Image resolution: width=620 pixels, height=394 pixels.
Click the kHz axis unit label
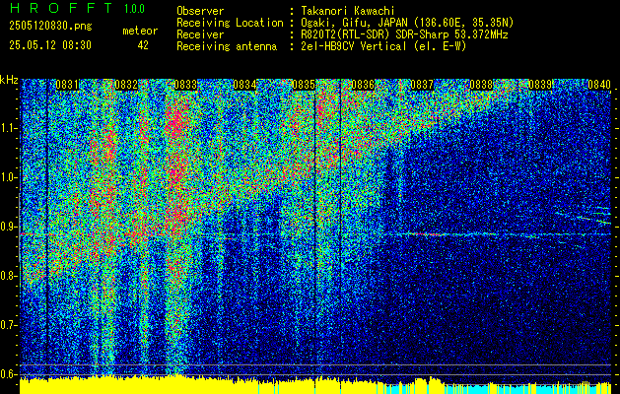(9, 80)
